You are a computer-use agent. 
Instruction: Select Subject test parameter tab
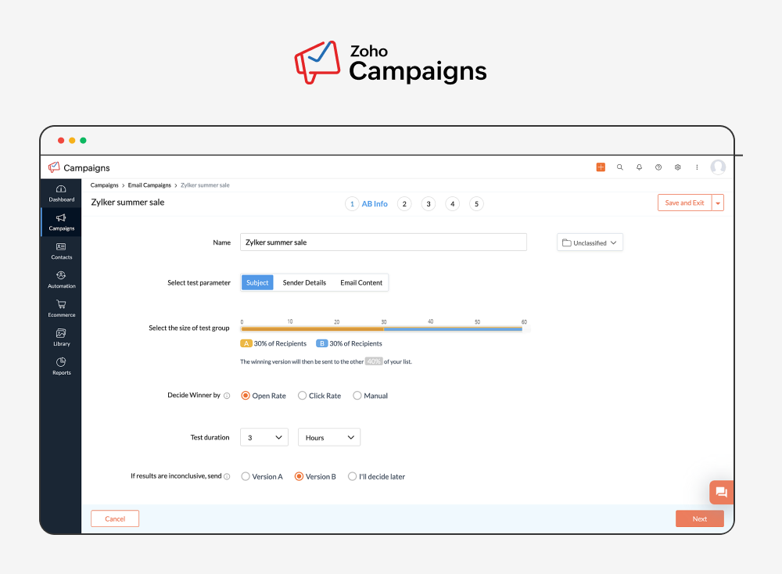point(257,283)
